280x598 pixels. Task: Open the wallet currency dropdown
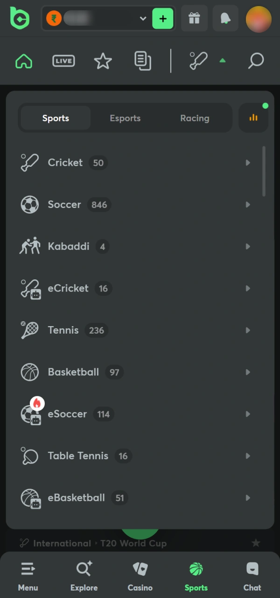[x=143, y=19]
